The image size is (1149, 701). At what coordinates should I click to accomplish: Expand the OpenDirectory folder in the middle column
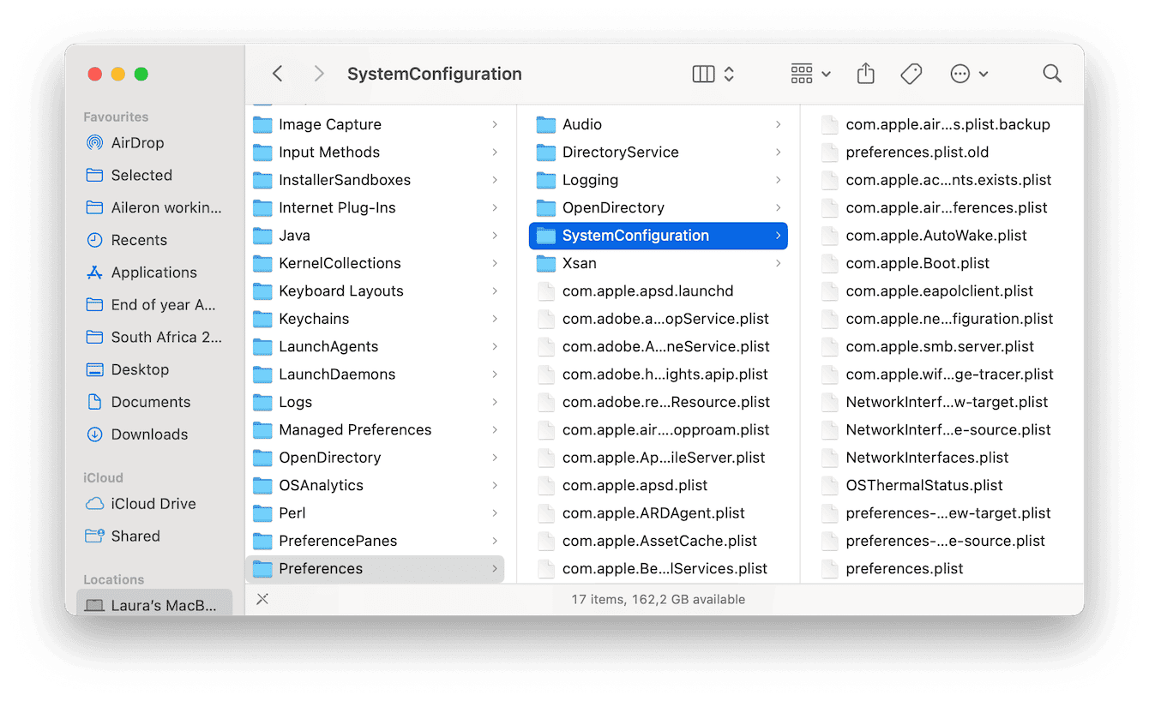pyautogui.click(x=779, y=207)
